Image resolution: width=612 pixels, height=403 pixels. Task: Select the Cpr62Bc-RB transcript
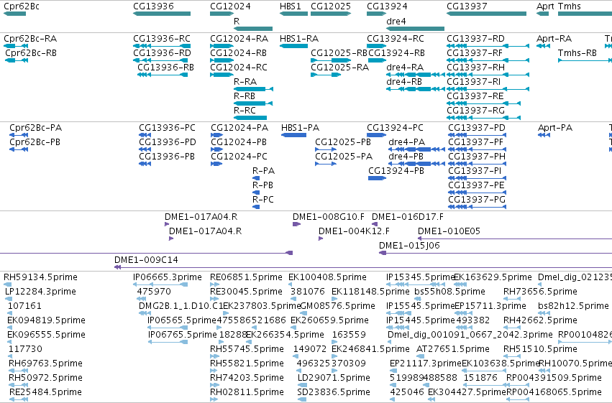click(x=31, y=53)
